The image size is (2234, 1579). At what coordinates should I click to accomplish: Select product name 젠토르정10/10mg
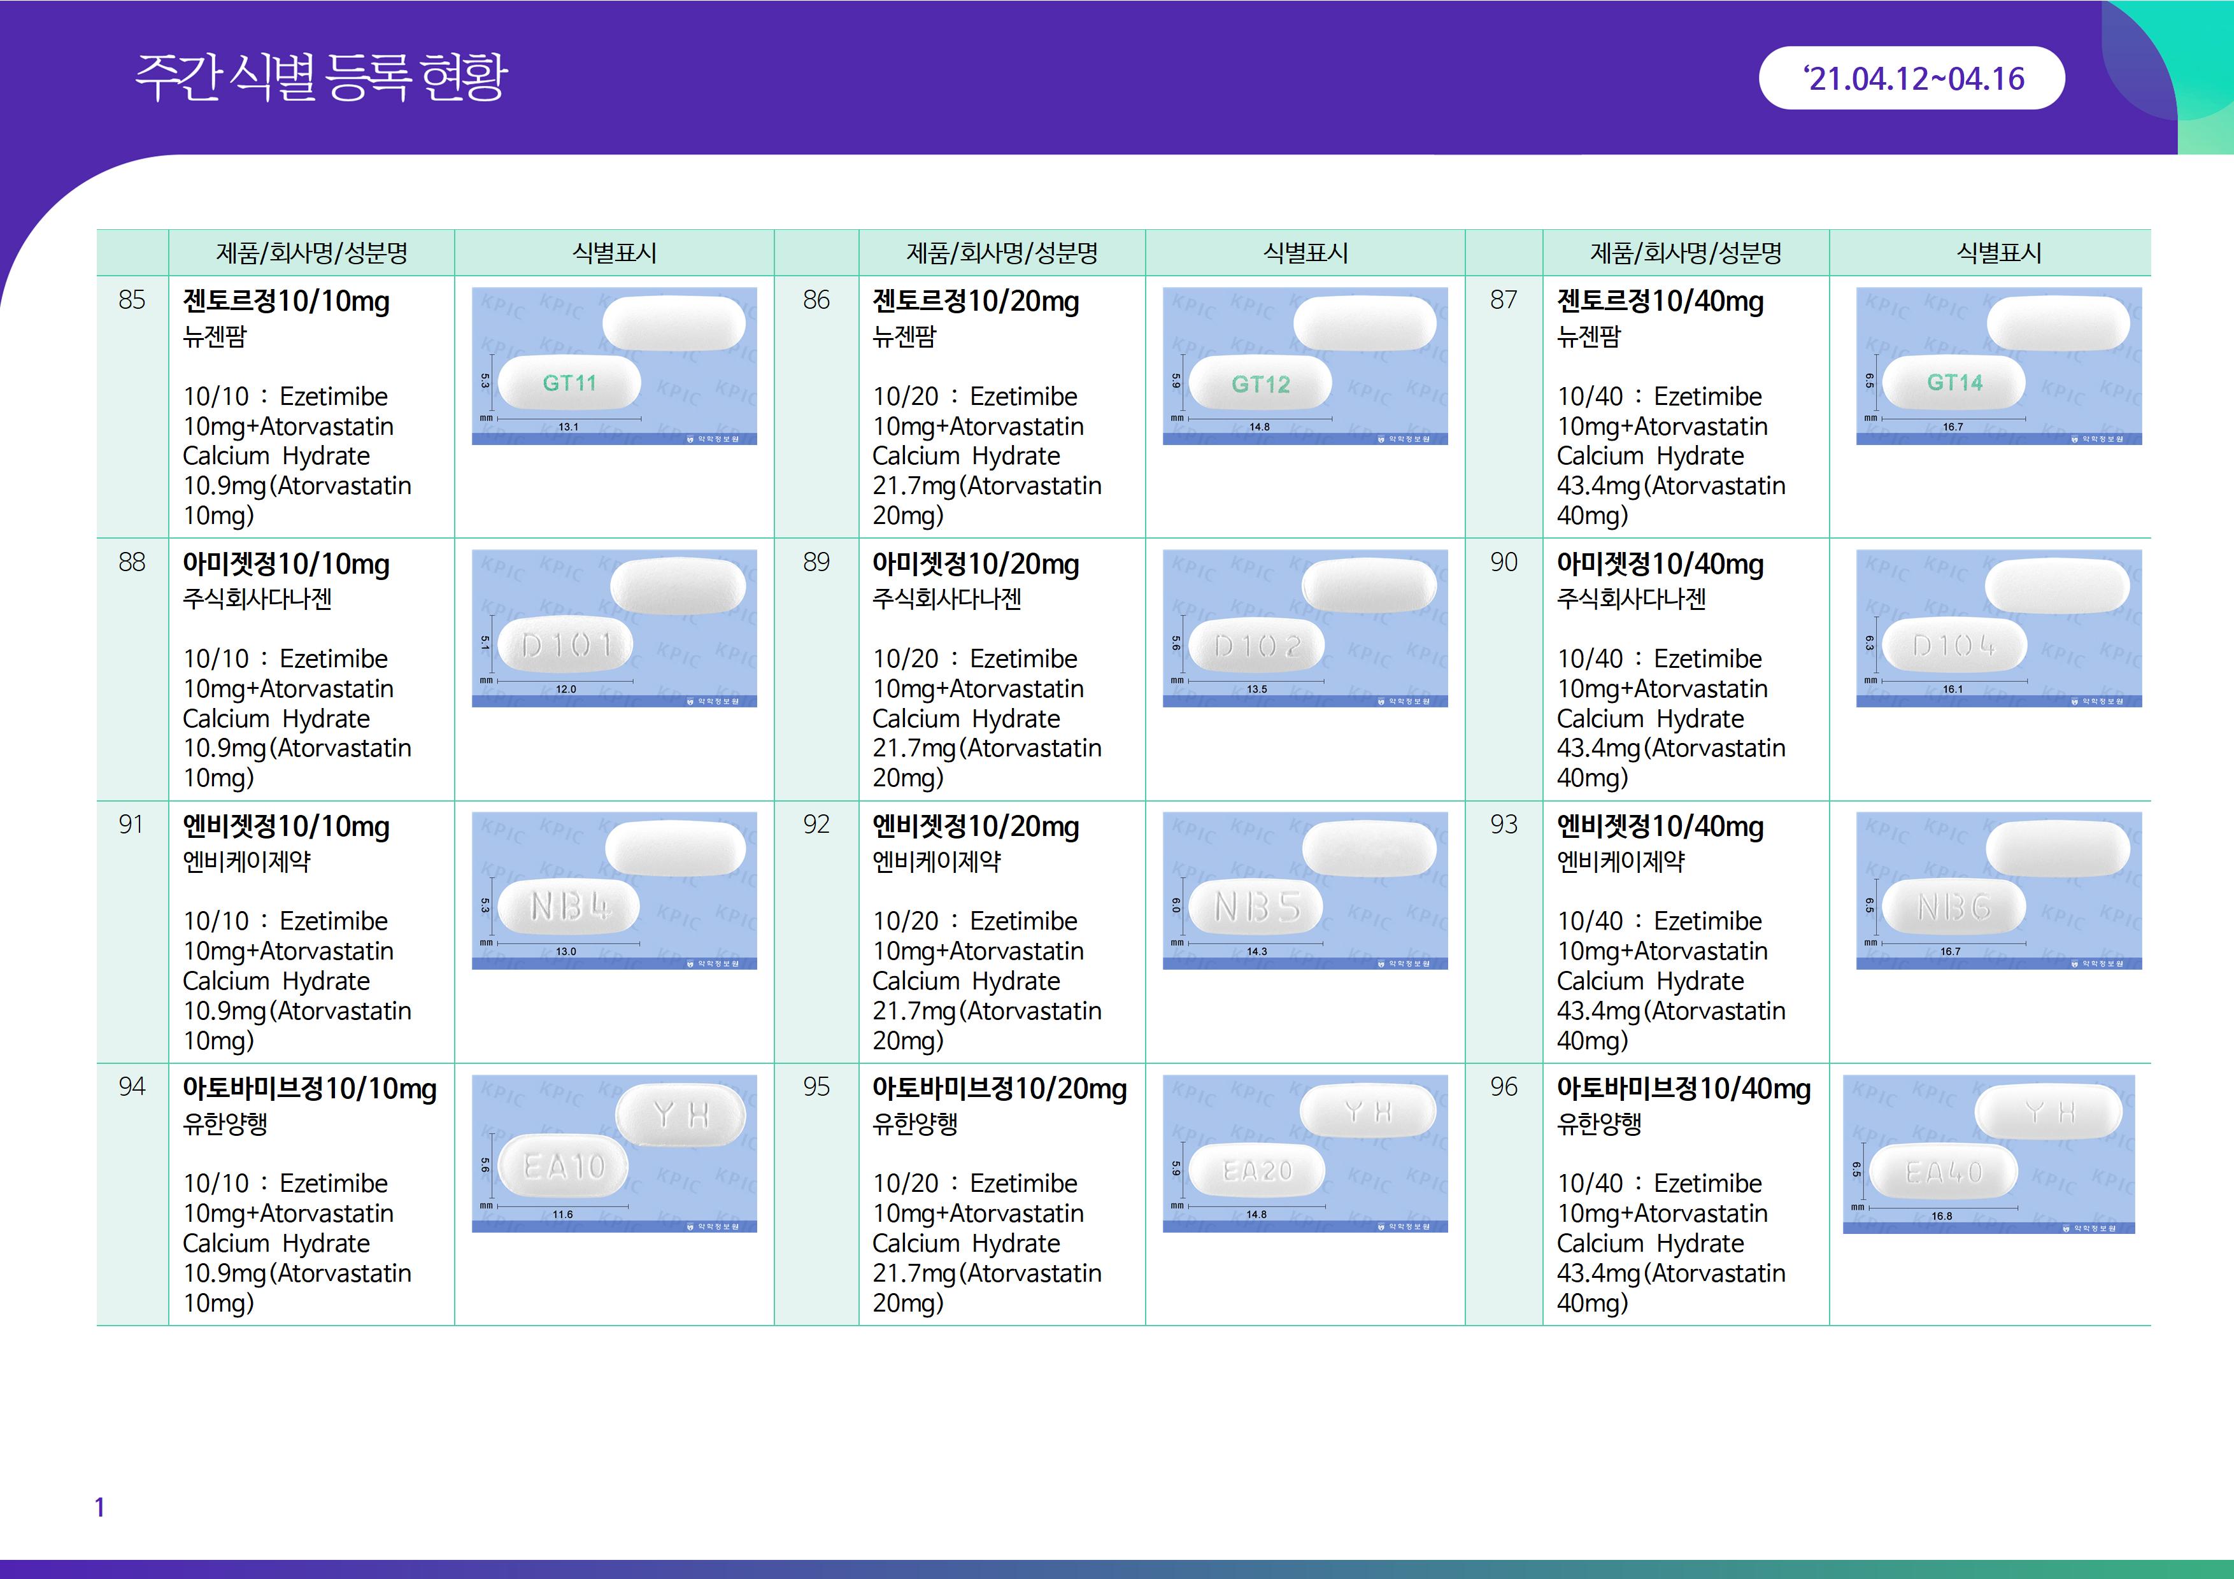tap(286, 302)
